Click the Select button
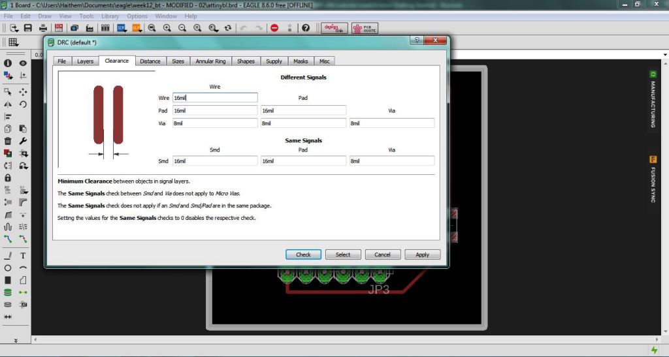The height and width of the screenshot is (357, 669). (343, 255)
